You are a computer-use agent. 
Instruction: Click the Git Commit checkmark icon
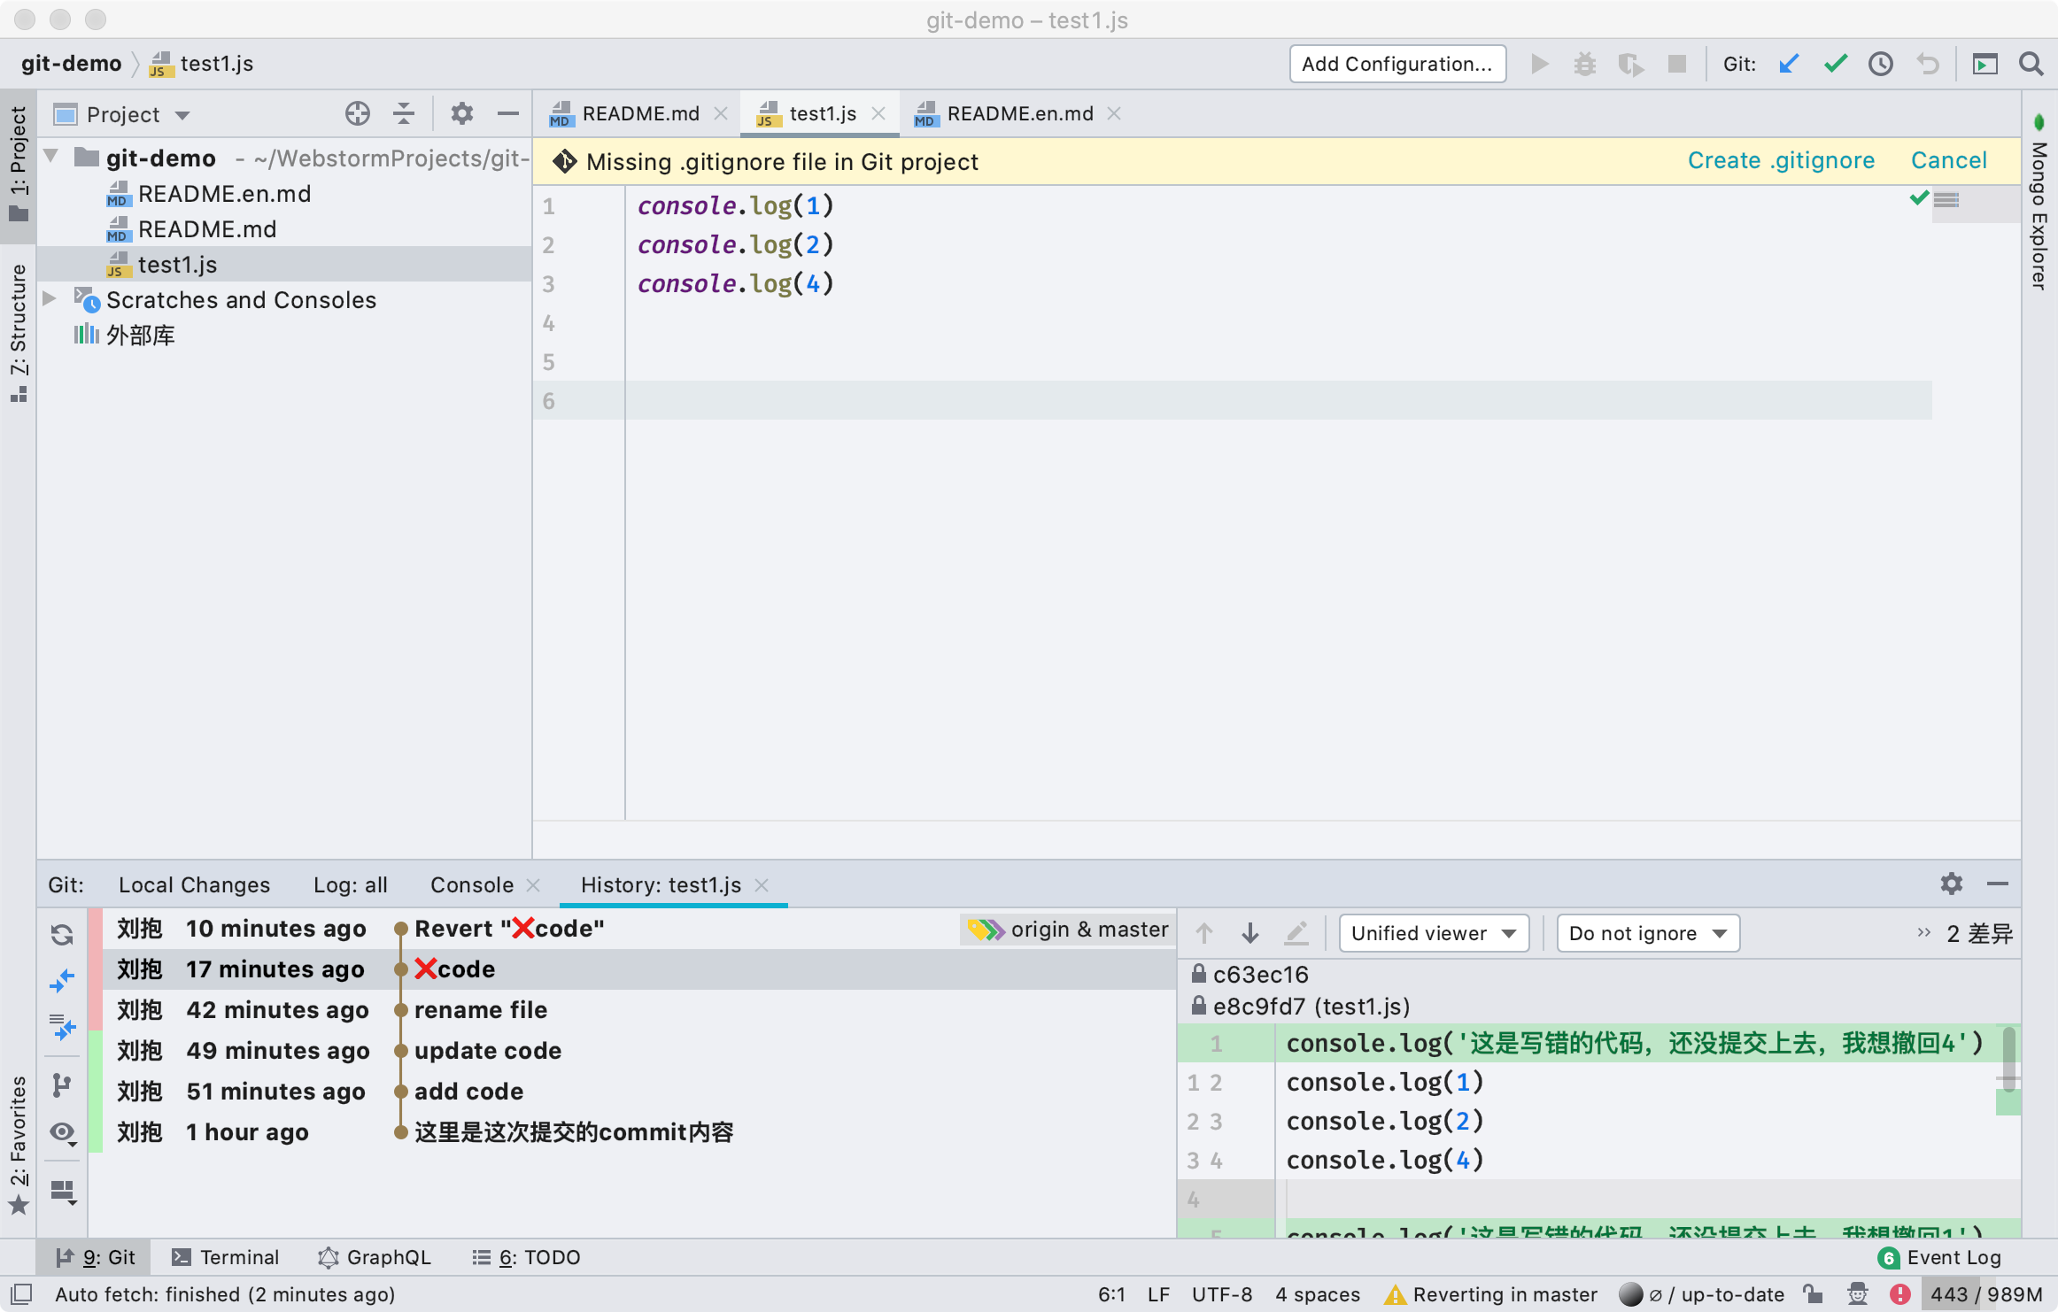pyautogui.click(x=1836, y=64)
